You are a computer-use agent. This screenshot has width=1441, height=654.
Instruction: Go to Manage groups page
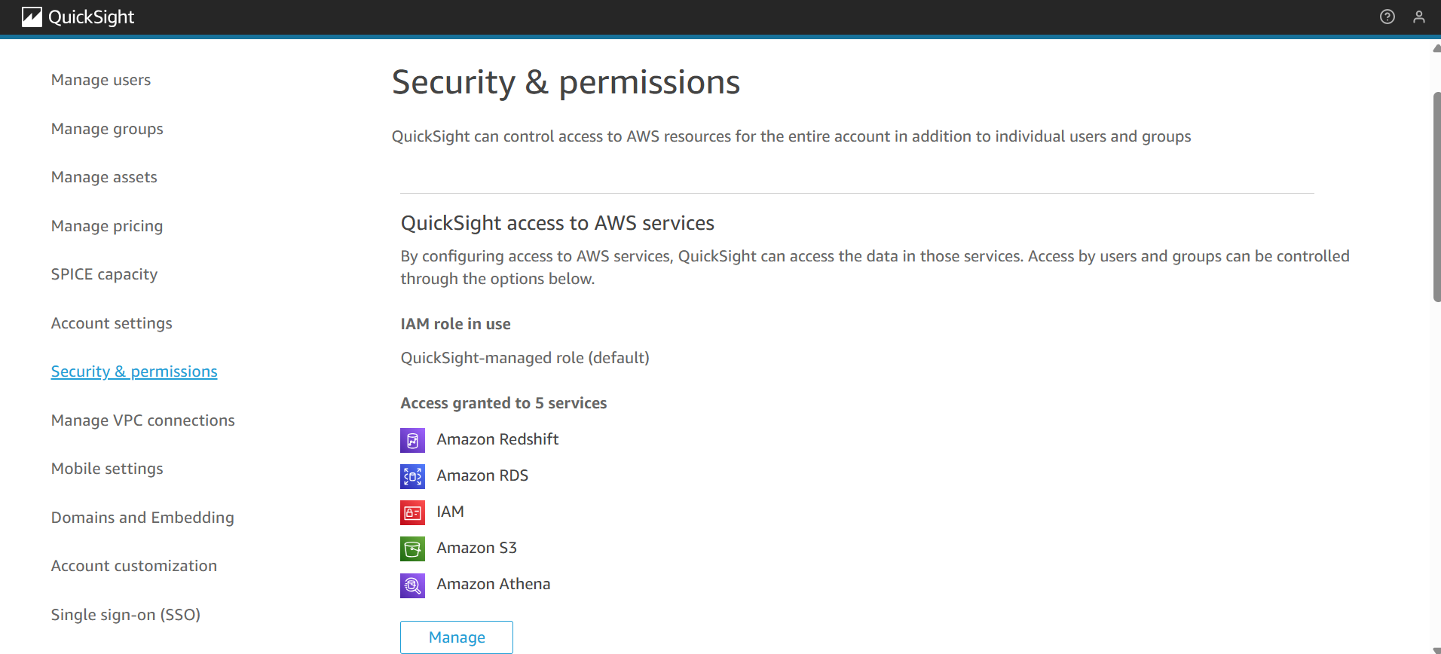pos(107,129)
